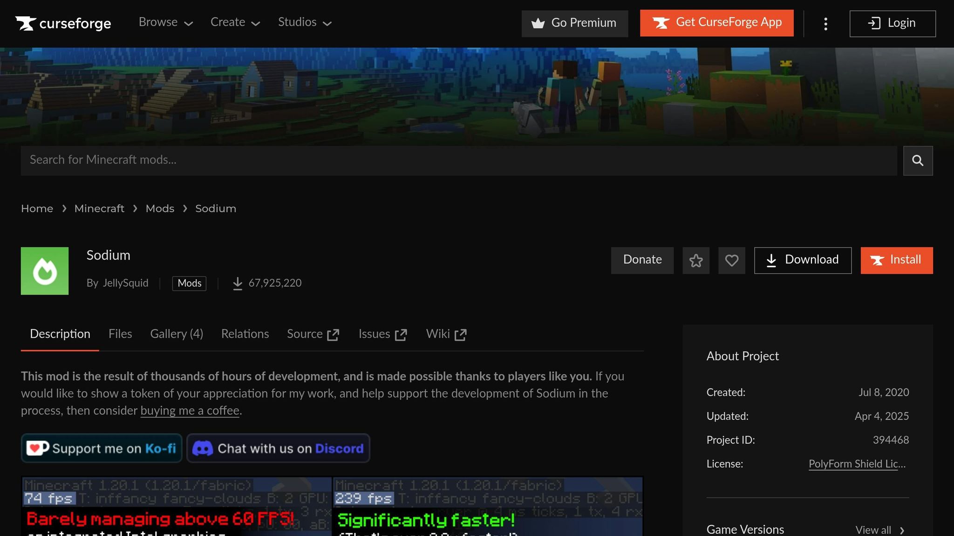The height and width of the screenshot is (536, 954).
Task: Toggle the heart favorite icon
Action: [732, 260]
